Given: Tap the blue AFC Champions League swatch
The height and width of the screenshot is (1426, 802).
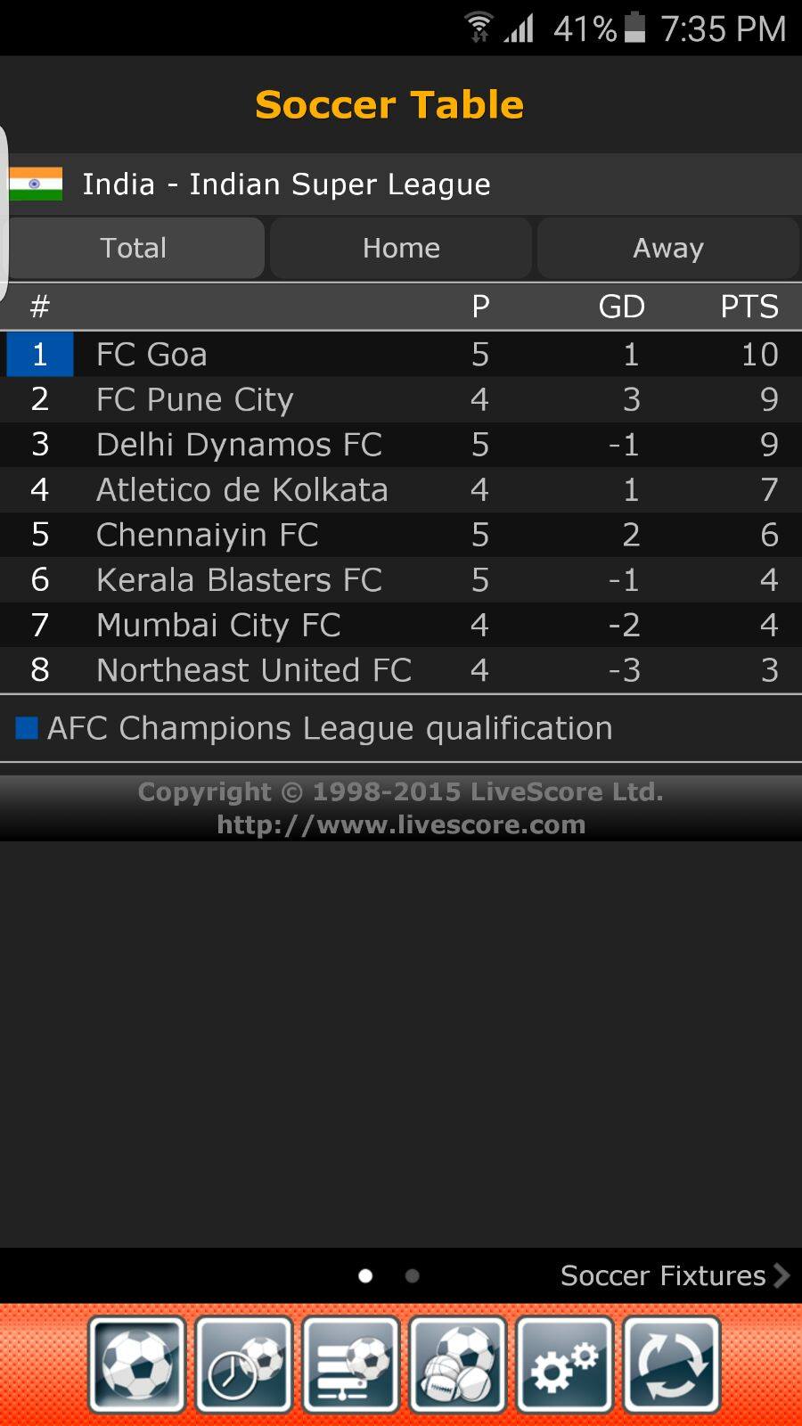Looking at the screenshot, I should [x=27, y=728].
